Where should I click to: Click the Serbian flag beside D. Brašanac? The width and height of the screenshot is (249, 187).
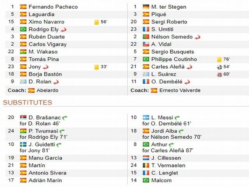click(23, 118)
